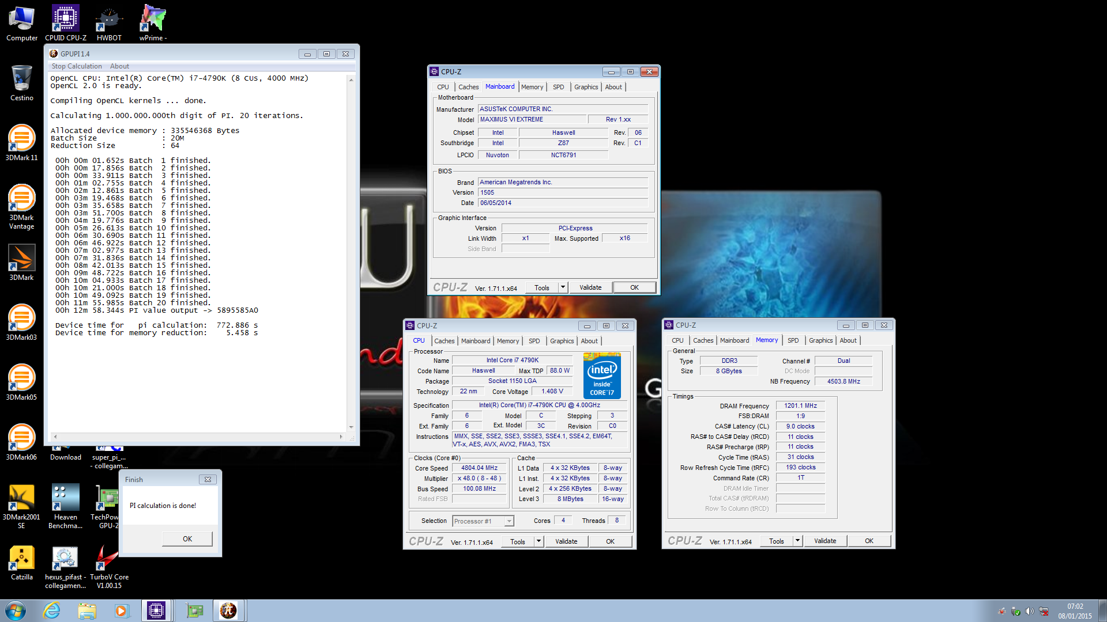Launch 3DMark06 shortcut
Screen dimensions: 1107x622
coord(22,442)
